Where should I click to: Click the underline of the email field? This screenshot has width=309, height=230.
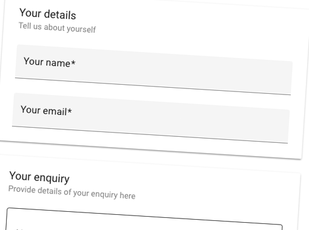point(150,134)
